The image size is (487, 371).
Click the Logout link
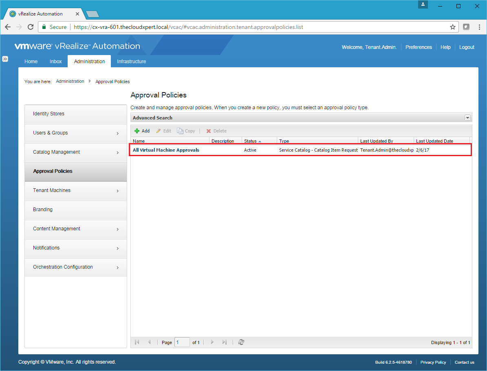coord(467,47)
